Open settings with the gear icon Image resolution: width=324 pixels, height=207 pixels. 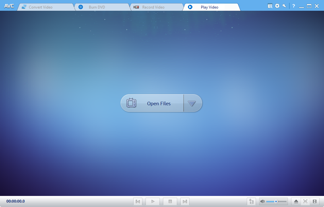point(277,6)
